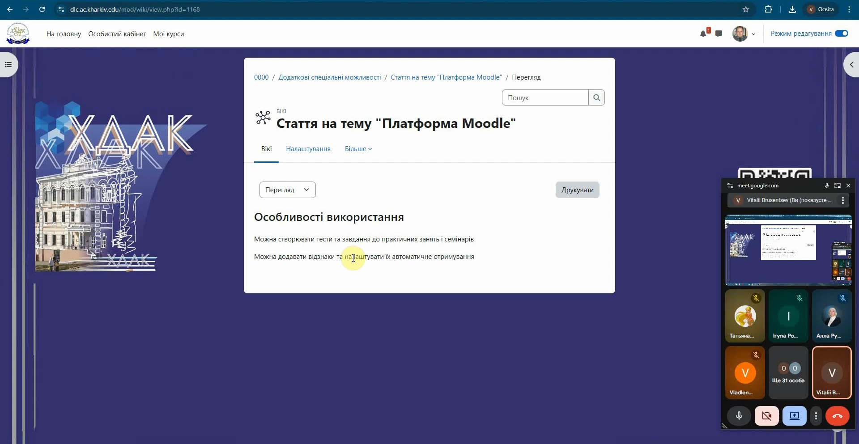
Task: Go to Мої курси in navigation
Action: (x=168, y=34)
